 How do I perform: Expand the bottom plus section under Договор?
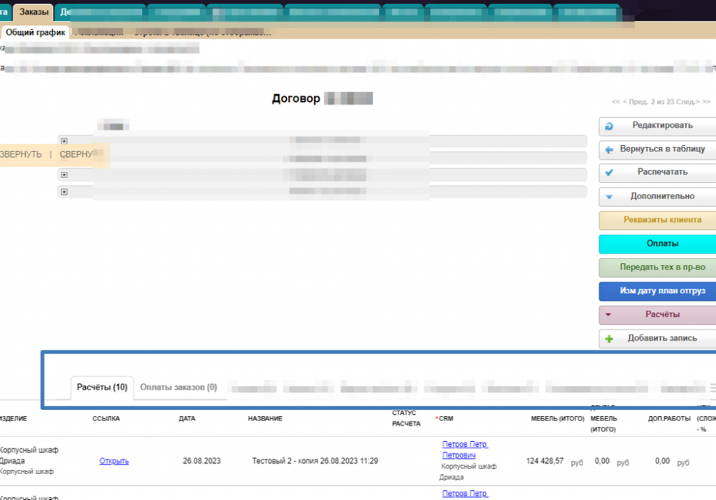click(x=64, y=192)
